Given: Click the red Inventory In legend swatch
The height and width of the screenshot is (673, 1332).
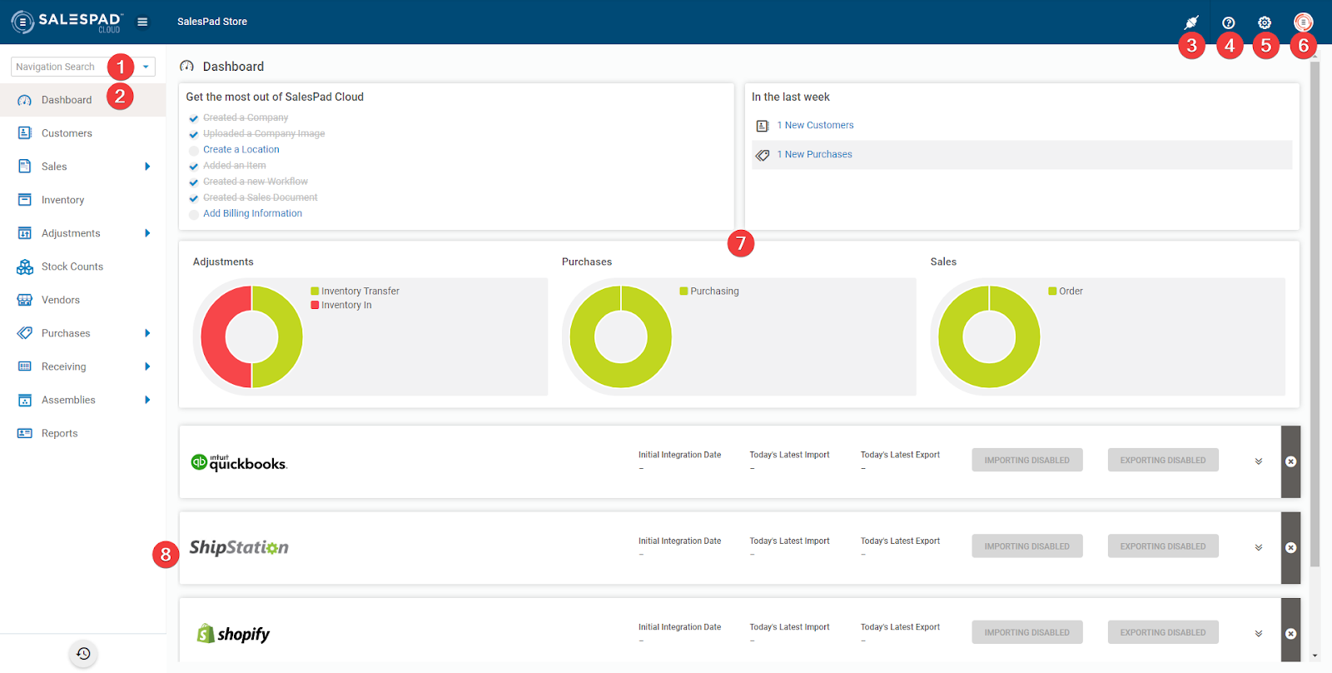Looking at the screenshot, I should [x=315, y=305].
